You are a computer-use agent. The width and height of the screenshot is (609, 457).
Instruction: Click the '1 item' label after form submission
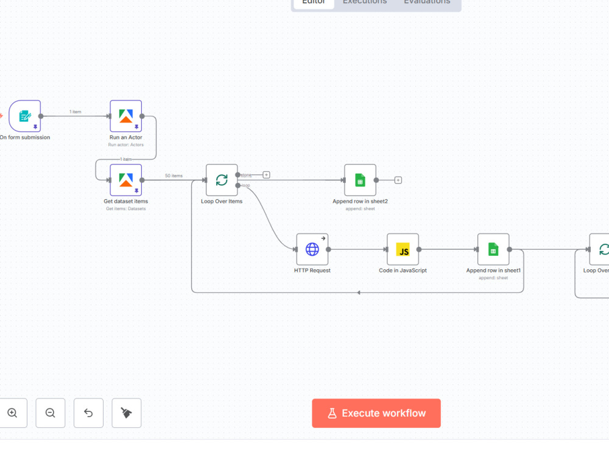(x=76, y=112)
